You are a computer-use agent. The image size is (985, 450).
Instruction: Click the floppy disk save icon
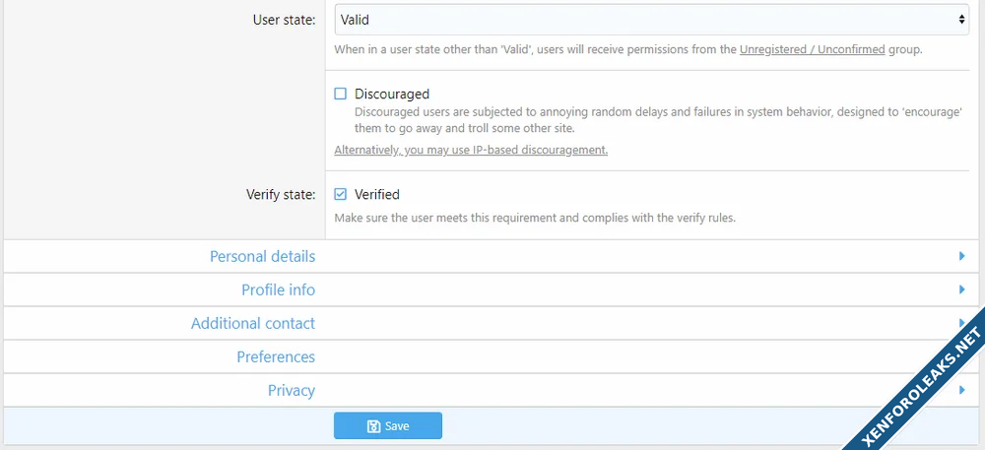pos(373,426)
